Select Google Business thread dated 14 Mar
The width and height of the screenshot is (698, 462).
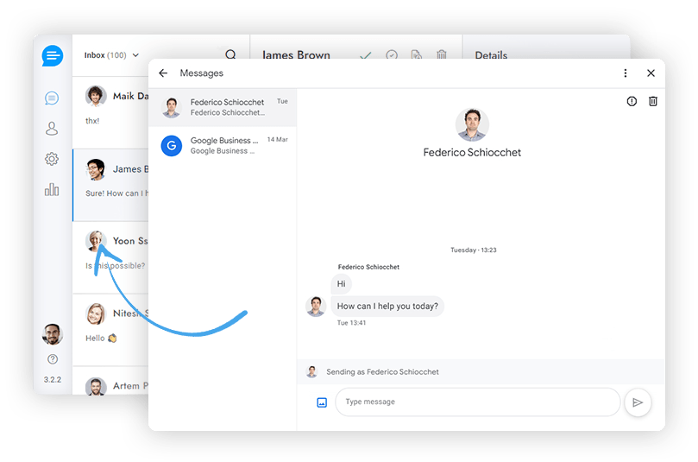(223, 146)
